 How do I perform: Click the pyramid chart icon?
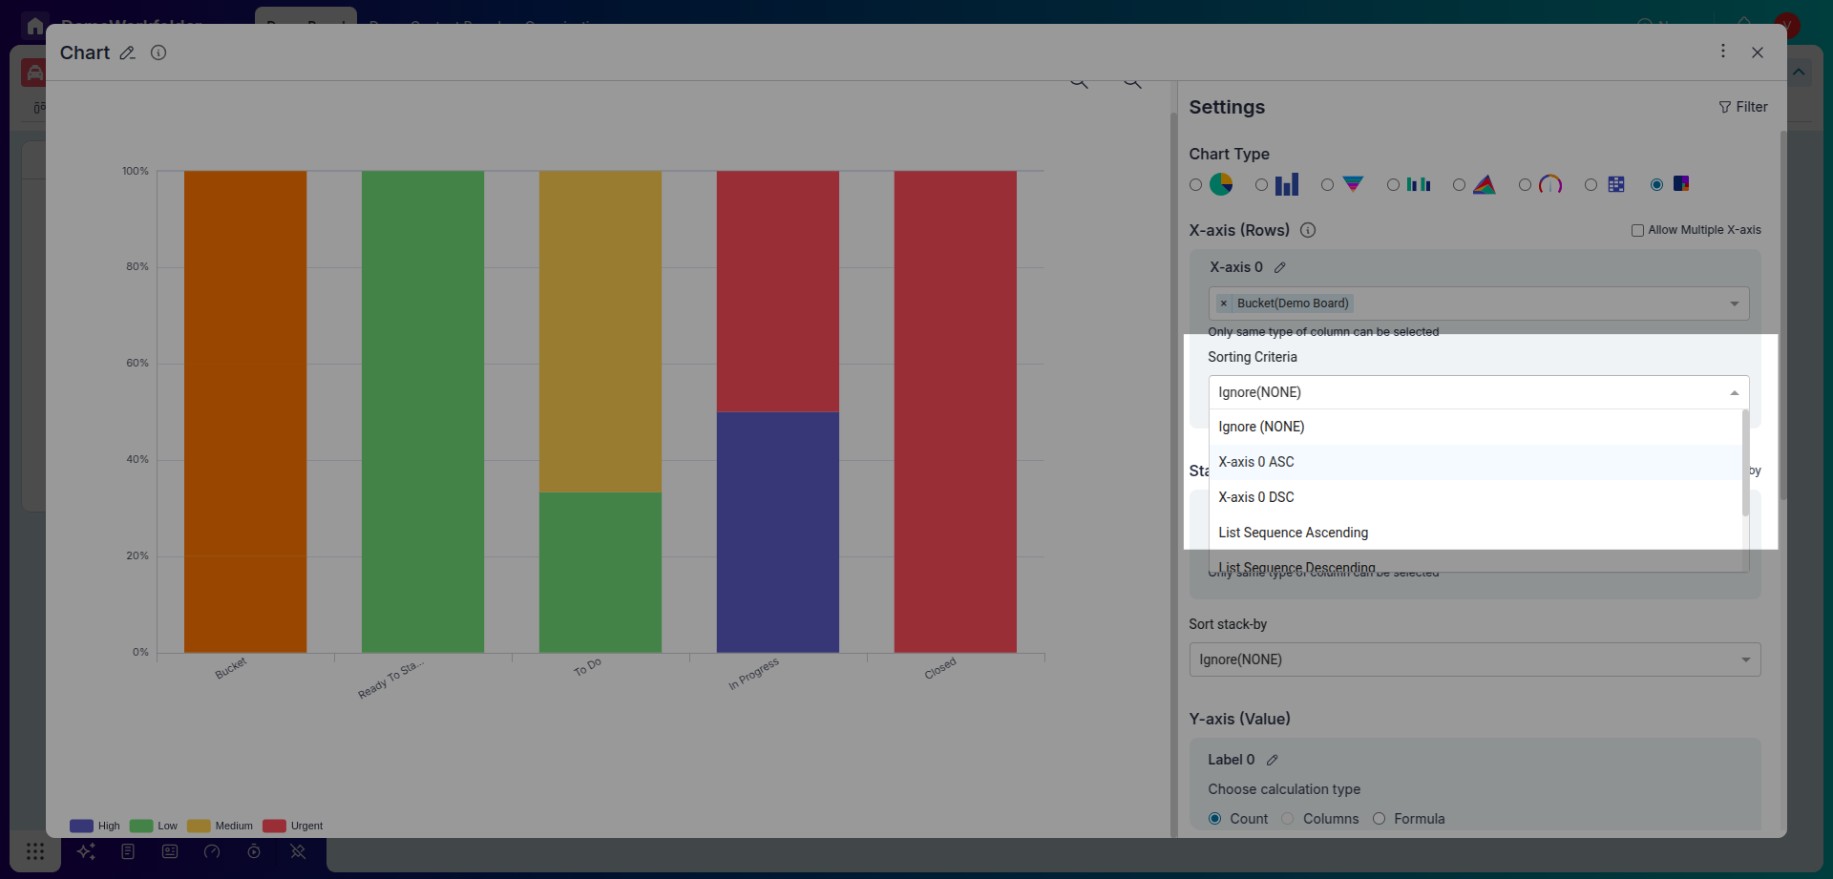pos(1485,184)
